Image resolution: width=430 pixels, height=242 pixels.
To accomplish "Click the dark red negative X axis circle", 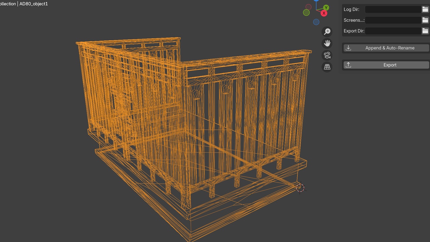I will tap(308, 7).
